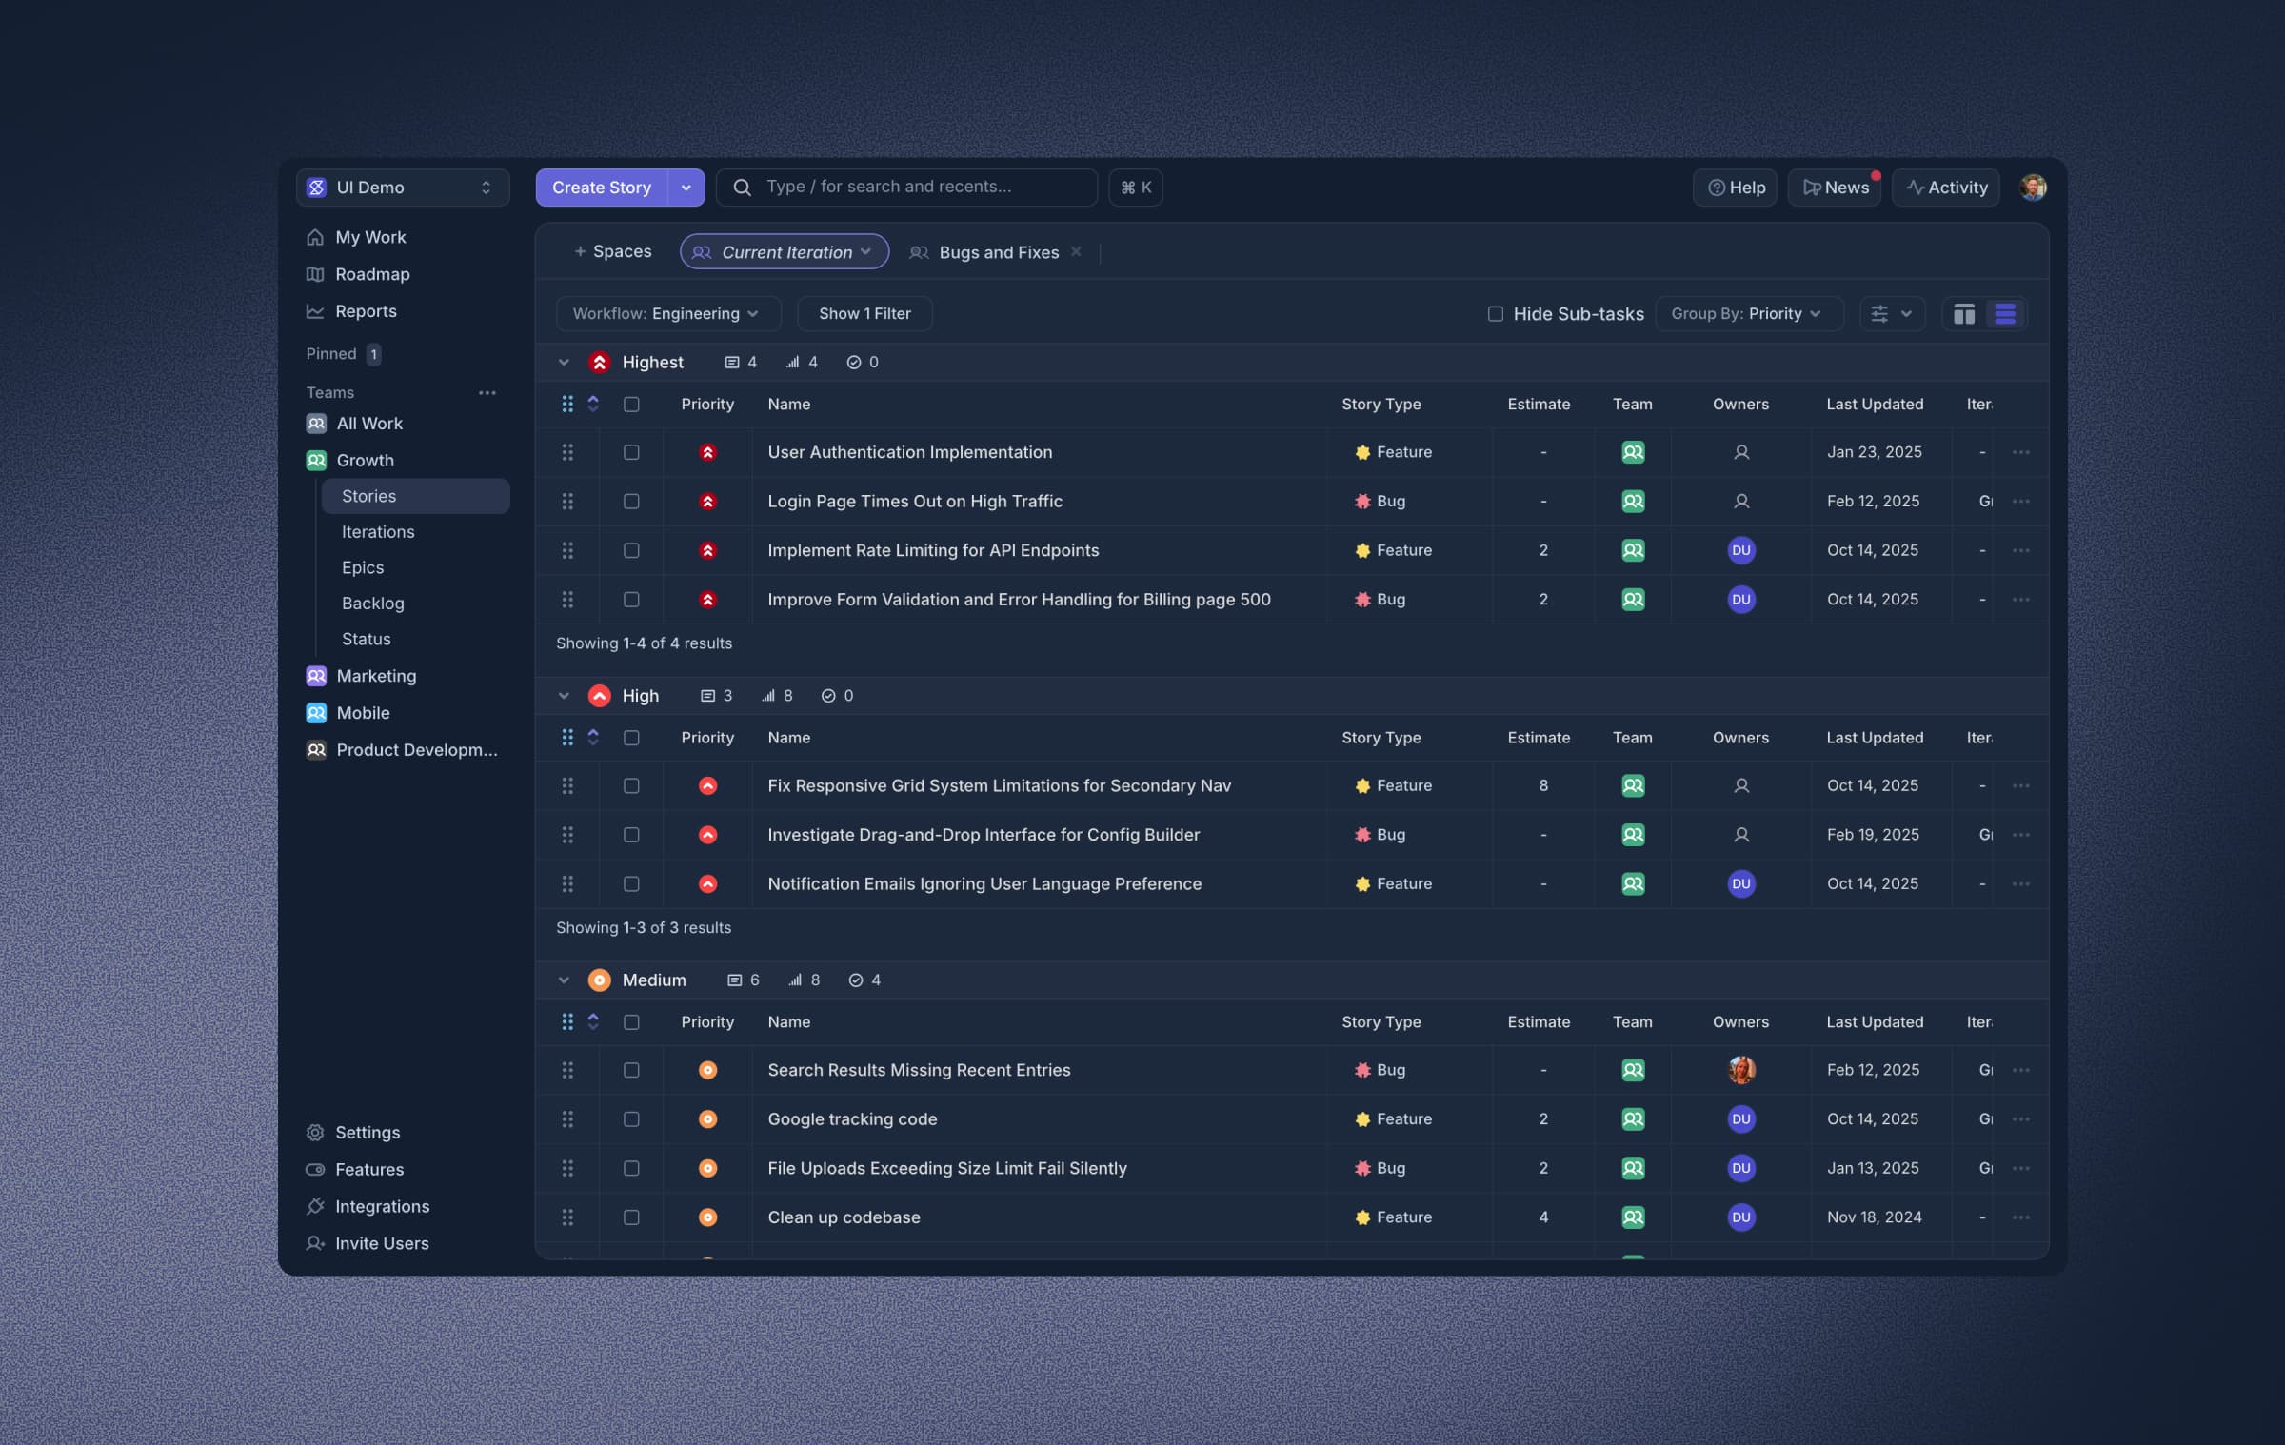Switch to the table (list) view icon
This screenshot has height=1445, width=2285.
click(2004, 314)
